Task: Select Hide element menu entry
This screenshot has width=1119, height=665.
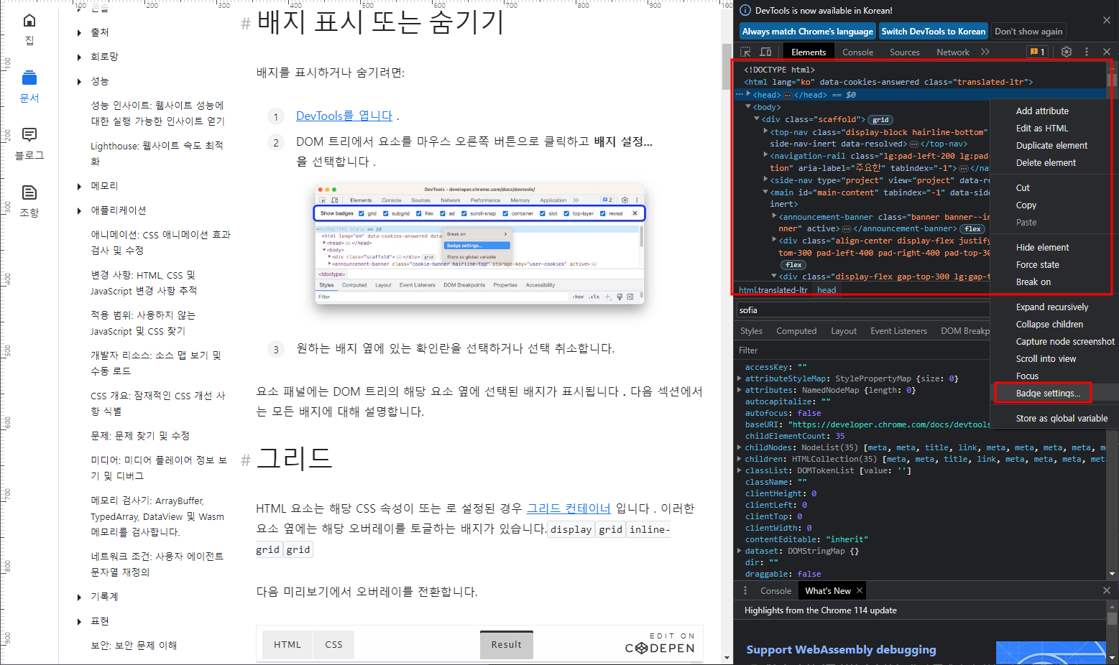Action: (x=1042, y=247)
